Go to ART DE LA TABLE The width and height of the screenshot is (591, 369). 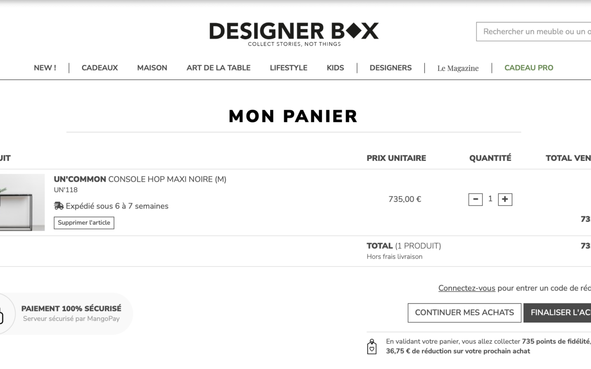(x=218, y=68)
